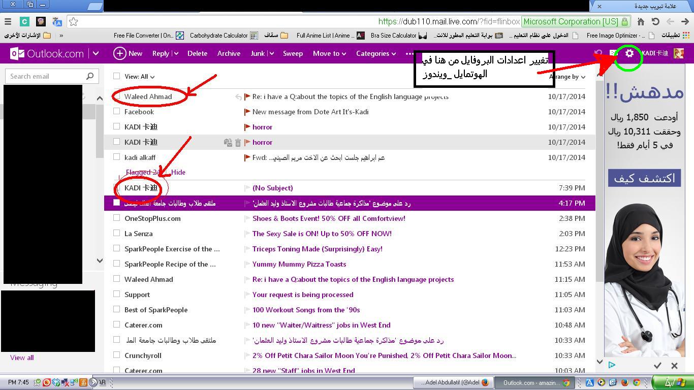
Task: Click the KADI profile picture
Action: 679,53
